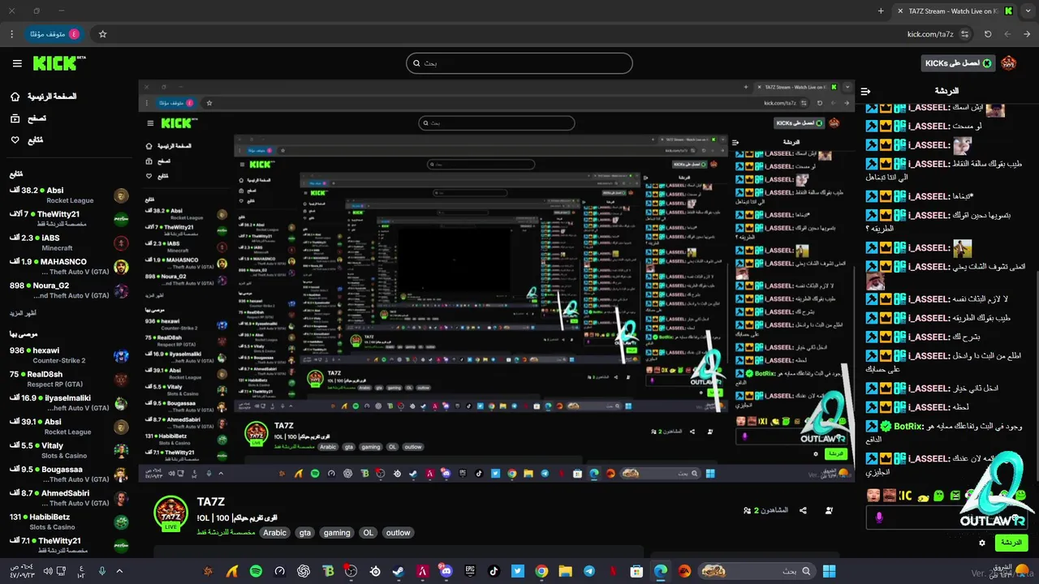The width and height of the screenshot is (1039, 584).
Task: Open the Home page sidebar link
Action: click(x=43, y=97)
